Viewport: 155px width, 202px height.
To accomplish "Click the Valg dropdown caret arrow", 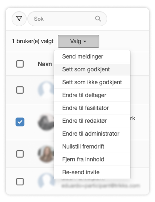I will [85, 41].
